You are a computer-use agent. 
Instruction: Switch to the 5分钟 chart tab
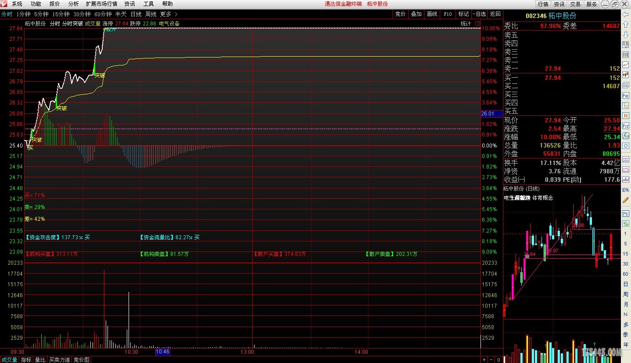41,14
